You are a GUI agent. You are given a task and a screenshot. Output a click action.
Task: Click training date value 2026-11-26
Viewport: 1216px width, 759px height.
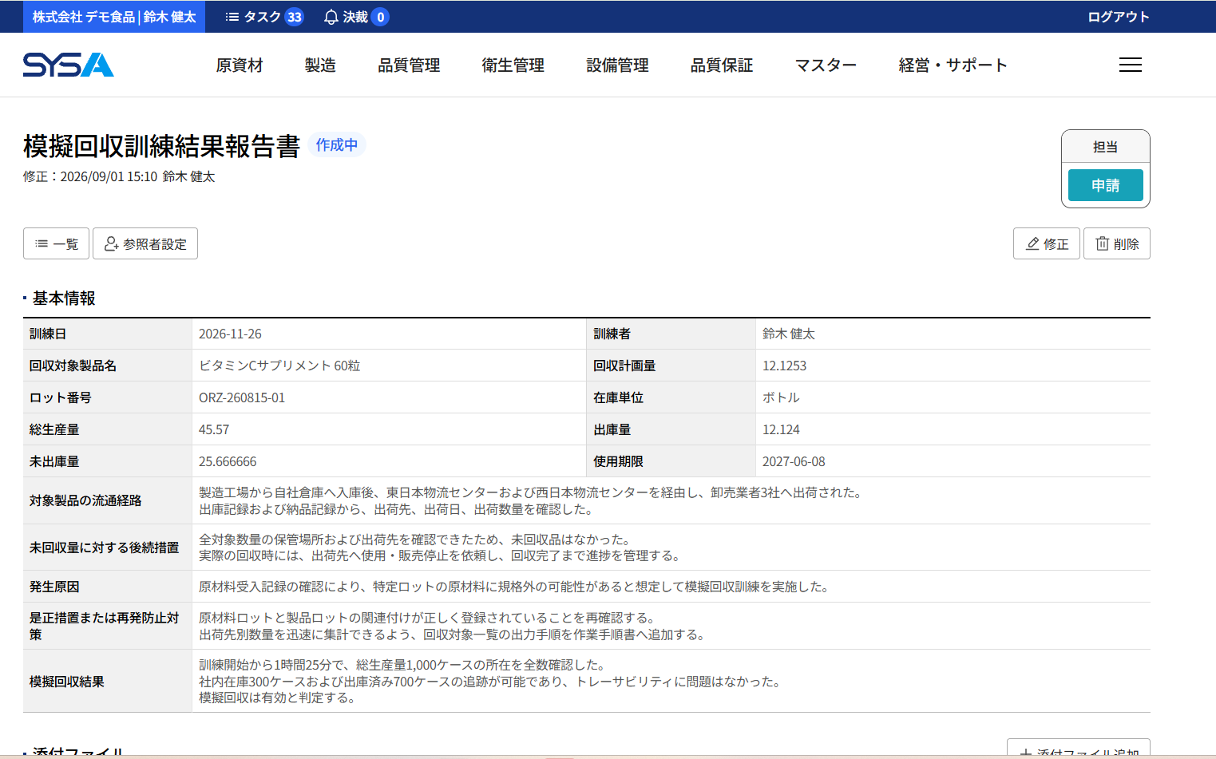pos(230,334)
